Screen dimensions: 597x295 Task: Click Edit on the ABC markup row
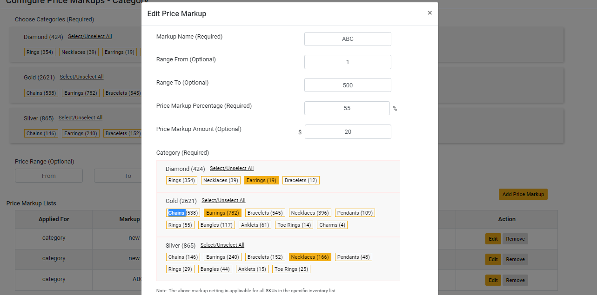(x=493, y=280)
